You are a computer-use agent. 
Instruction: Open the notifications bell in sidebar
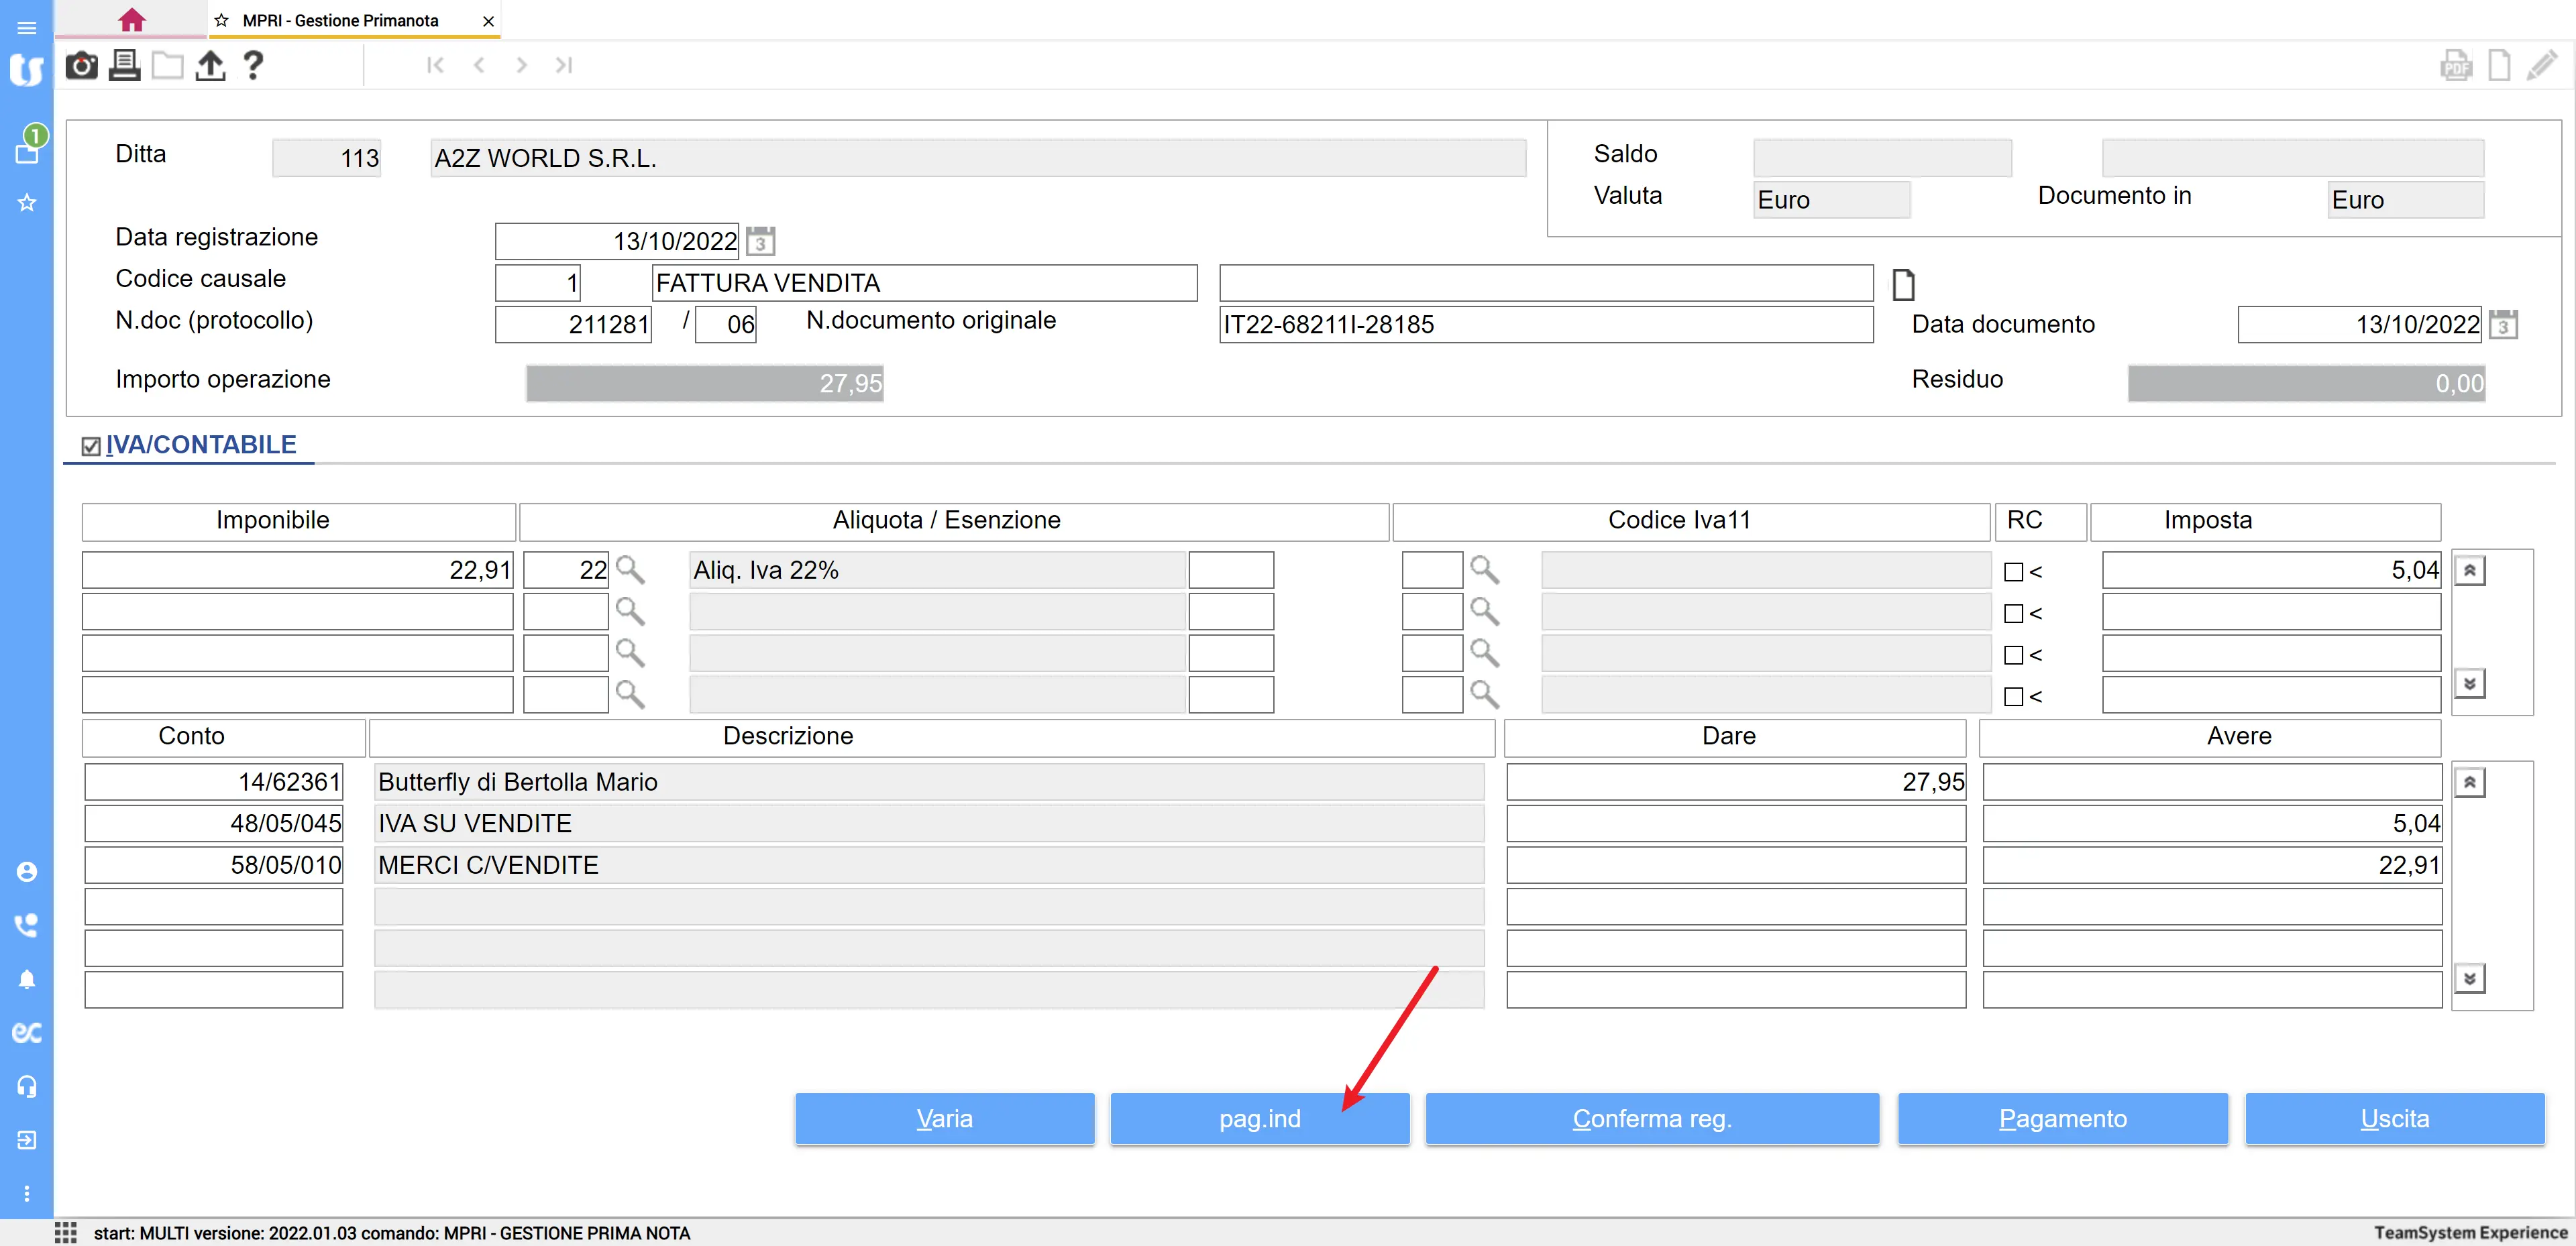[x=27, y=979]
